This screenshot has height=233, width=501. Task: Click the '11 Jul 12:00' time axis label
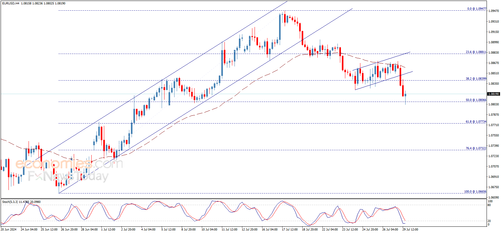click(x=229, y=230)
